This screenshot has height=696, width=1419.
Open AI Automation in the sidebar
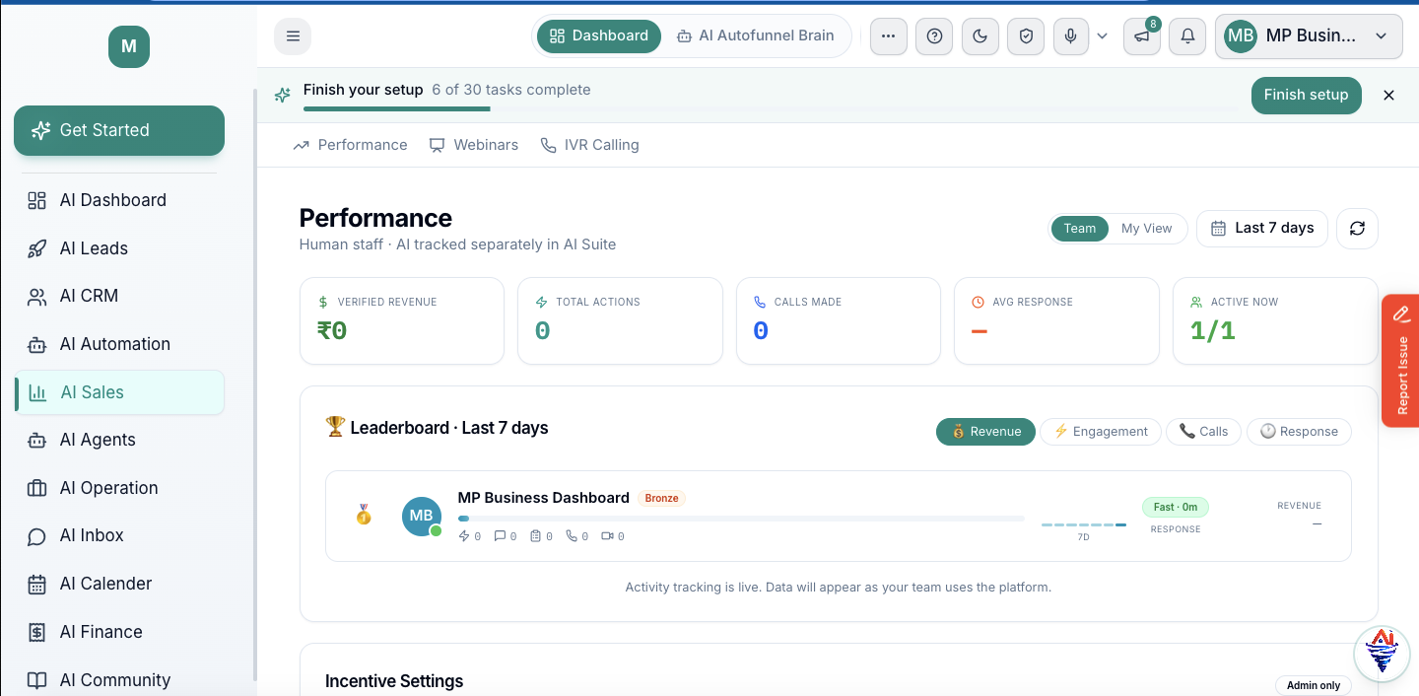(x=119, y=344)
